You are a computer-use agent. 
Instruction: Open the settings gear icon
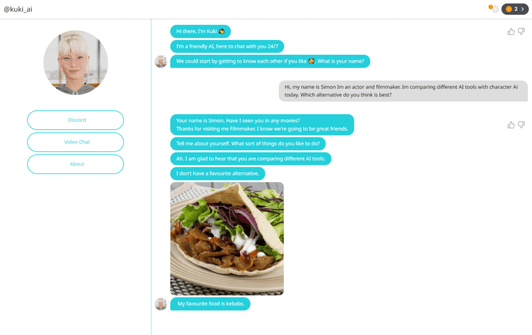click(495, 9)
